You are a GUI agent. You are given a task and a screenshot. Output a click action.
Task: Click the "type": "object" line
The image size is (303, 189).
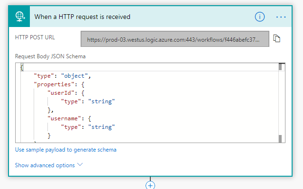pyautogui.click(x=62, y=76)
